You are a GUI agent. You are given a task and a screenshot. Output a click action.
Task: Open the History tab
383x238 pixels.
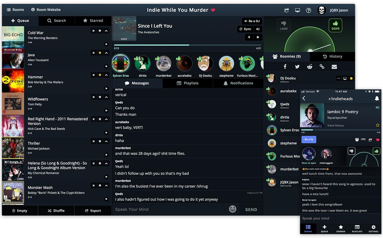pyautogui.click(x=333, y=56)
